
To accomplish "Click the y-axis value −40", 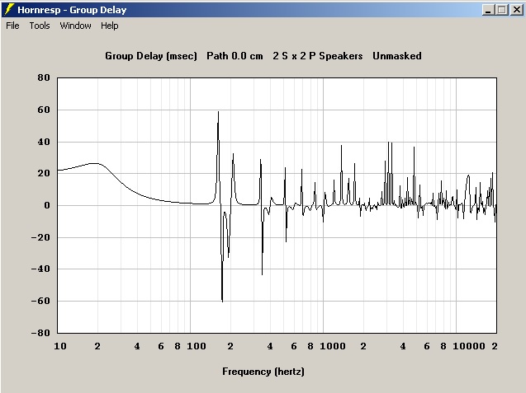I will tap(40, 269).
